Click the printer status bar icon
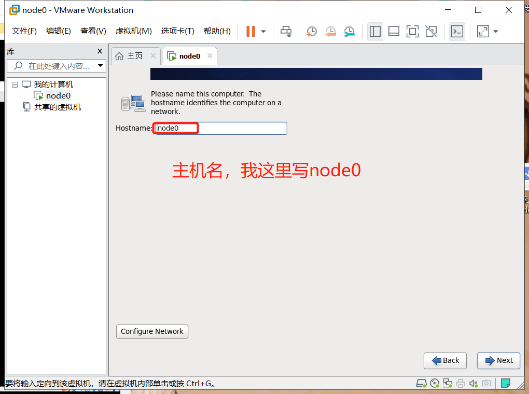 click(x=461, y=384)
